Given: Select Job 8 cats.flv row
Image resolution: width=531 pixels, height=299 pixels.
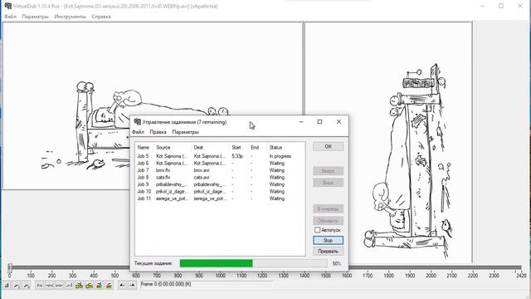Looking at the screenshot, I should point(220,177).
